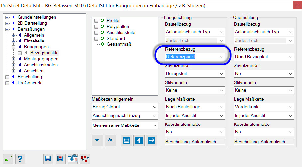Screen dimensions: 302x167
Task: Click the blue triangle icon beside 2D Darstellung
Action: (x=14, y=23)
